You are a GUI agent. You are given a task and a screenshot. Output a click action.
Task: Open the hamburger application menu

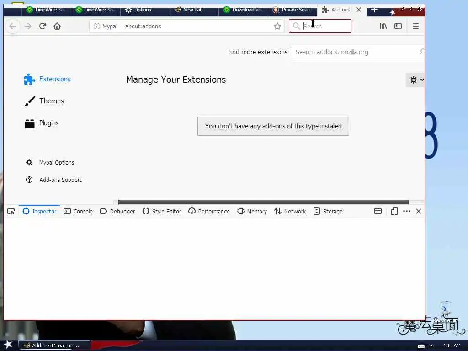coord(416,26)
